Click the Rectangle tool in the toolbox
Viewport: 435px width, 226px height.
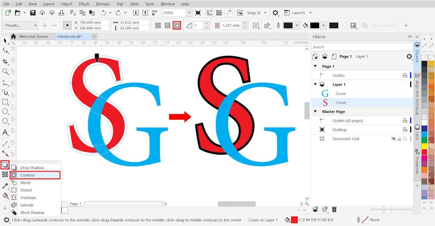click(5, 102)
